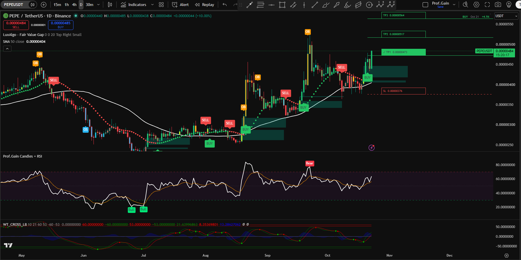
Task: Expand the timeframe interval dropdown
Action: (x=99, y=4)
